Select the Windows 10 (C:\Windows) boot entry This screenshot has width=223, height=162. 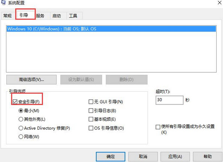click(111, 29)
